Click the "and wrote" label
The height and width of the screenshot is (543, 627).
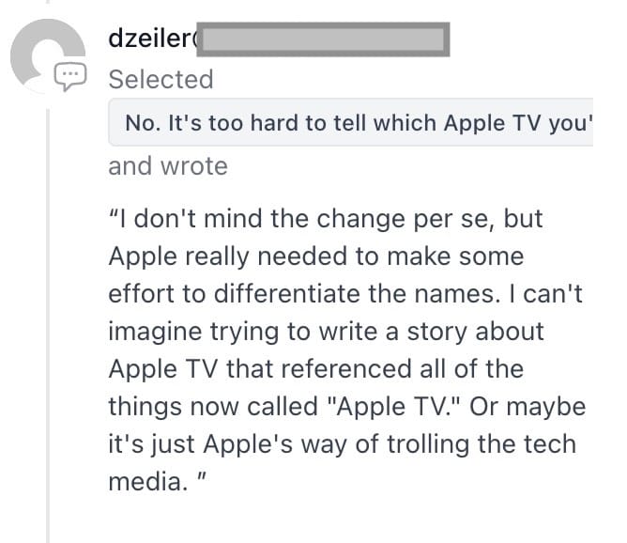[x=168, y=166]
